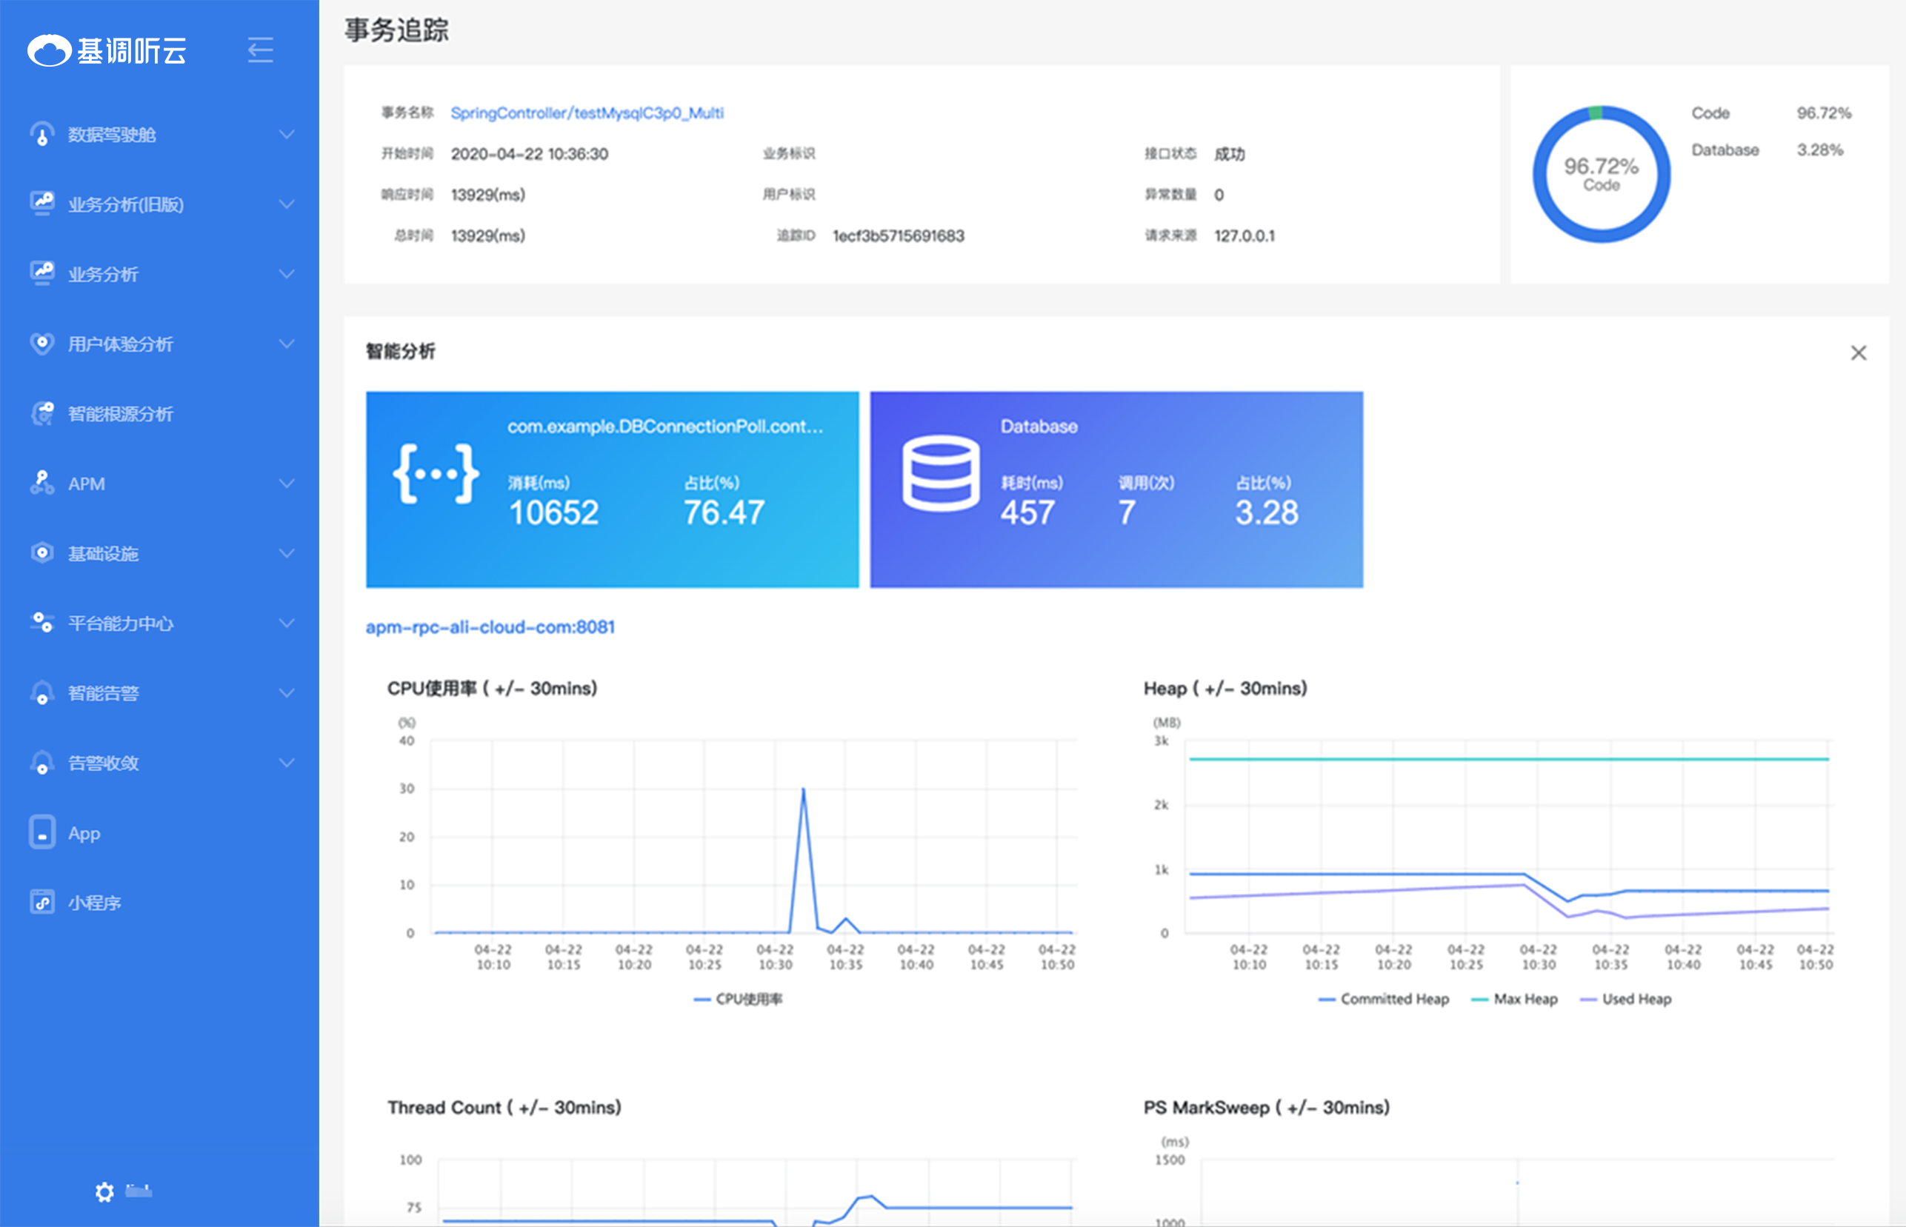Click the 小程序 mini-program icon
1906x1227 pixels.
click(x=41, y=902)
